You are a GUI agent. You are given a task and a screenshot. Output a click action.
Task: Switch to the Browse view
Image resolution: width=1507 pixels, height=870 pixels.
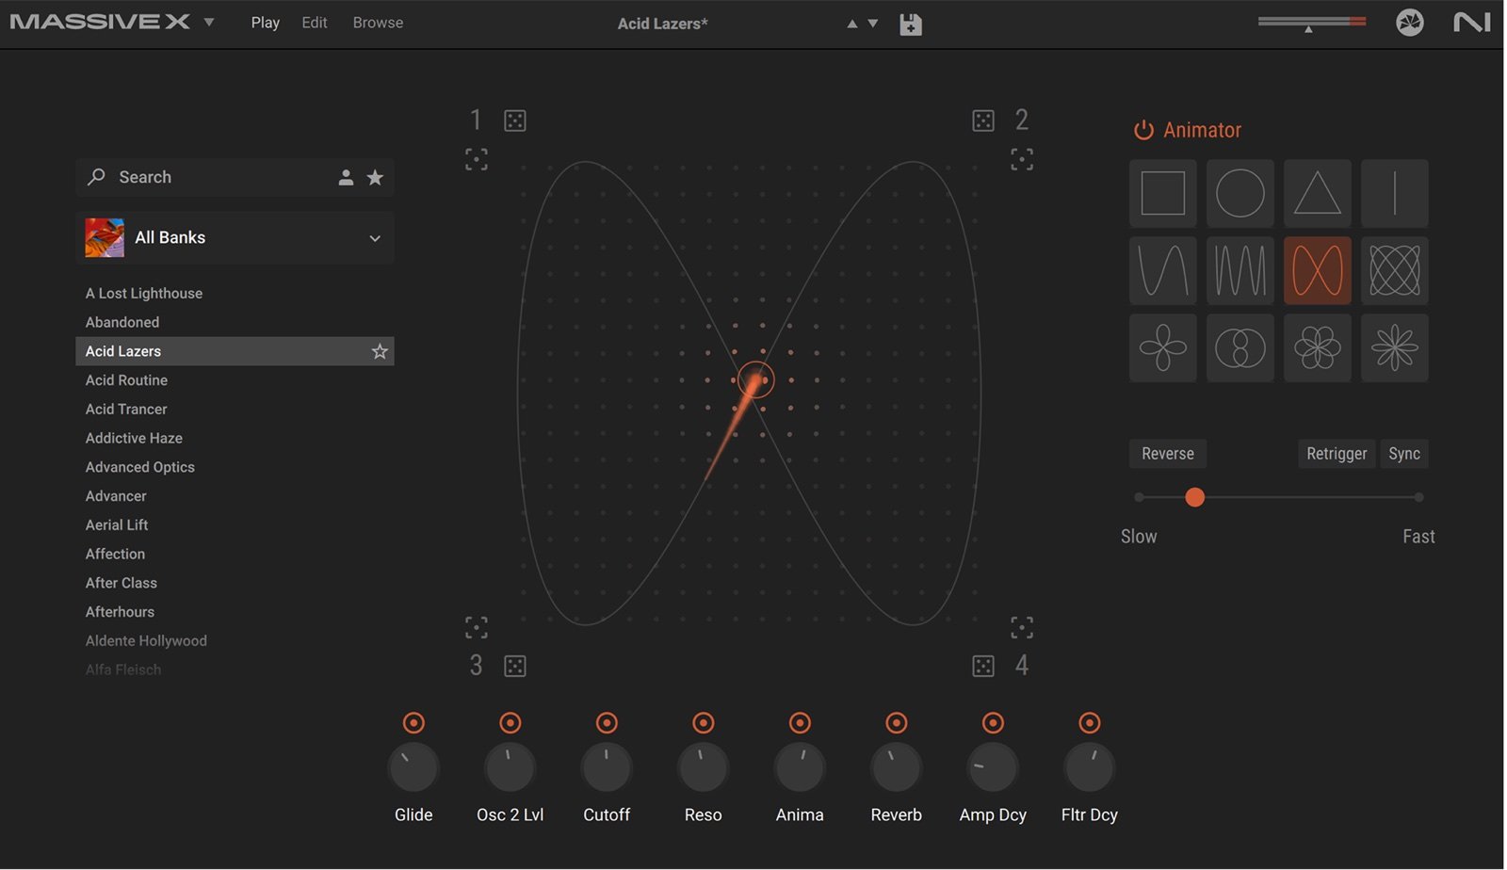tap(378, 23)
